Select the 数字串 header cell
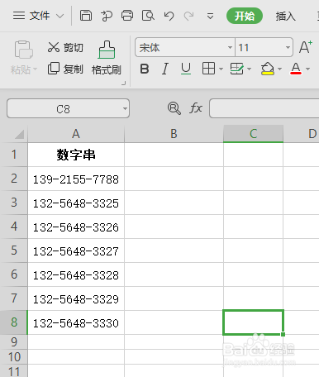 (x=76, y=155)
